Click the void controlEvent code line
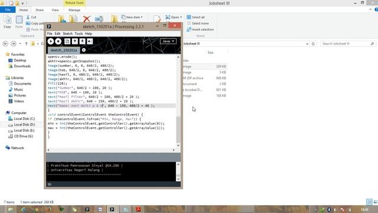Screen dimensions: 378x213 (x=95, y=114)
